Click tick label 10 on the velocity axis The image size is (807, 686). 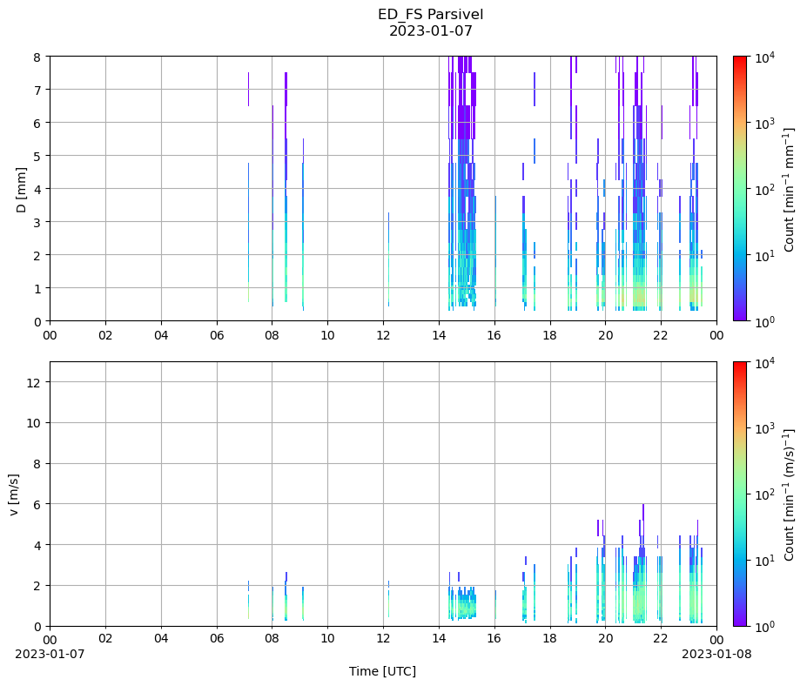tap(34, 423)
